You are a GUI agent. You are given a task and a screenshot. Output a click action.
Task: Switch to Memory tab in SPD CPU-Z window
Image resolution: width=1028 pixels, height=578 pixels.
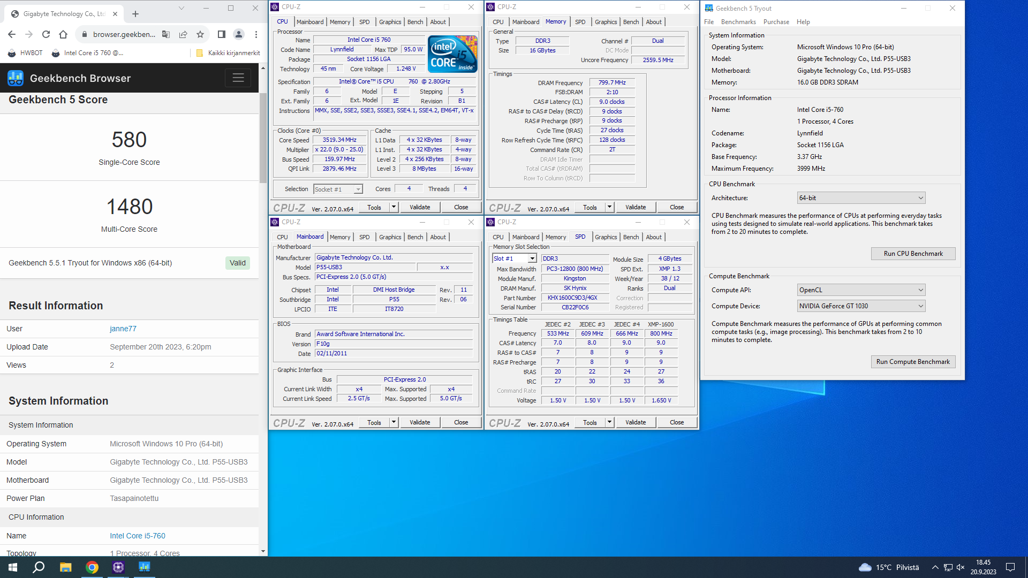click(x=556, y=237)
